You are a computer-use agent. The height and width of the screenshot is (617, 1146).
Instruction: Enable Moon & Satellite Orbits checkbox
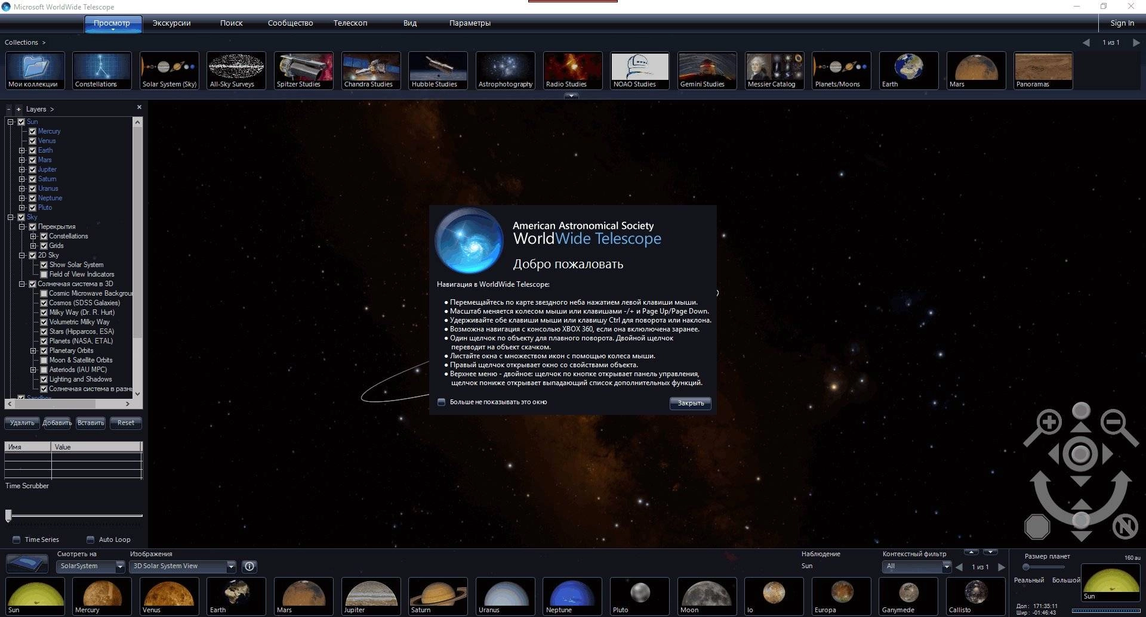[x=44, y=360]
